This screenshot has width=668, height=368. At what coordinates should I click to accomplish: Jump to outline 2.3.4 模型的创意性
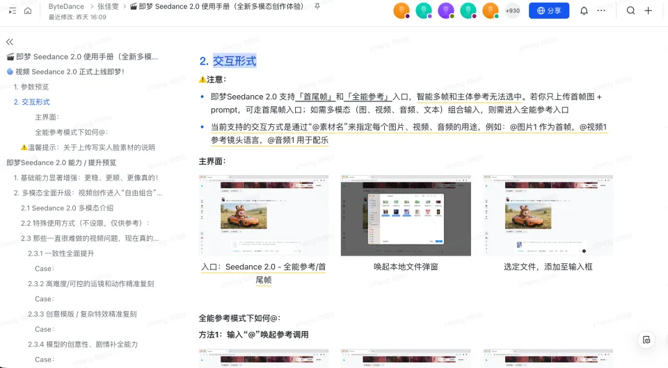click(83, 344)
